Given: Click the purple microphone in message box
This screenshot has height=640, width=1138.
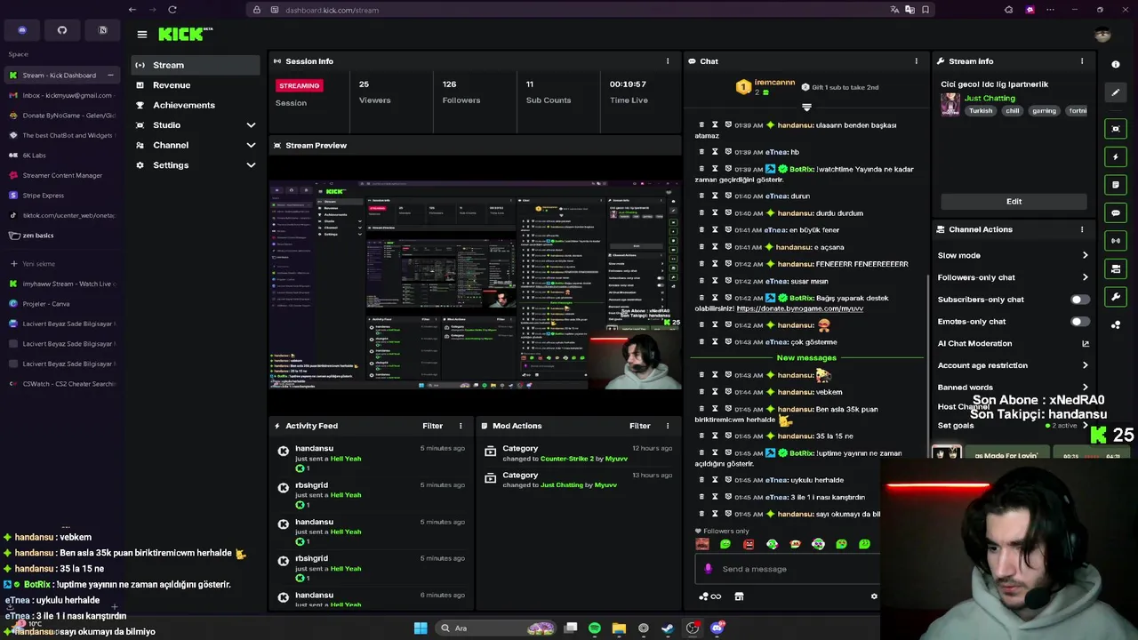Looking at the screenshot, I should (x=709, y=569).
